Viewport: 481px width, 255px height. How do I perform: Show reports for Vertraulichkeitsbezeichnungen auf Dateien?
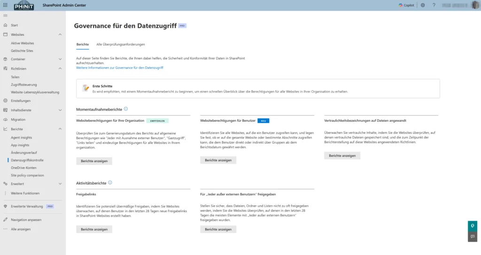coord(342,155)
